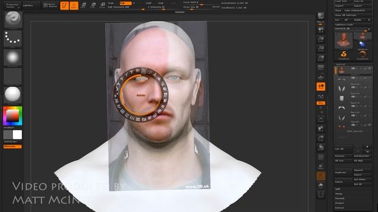378x212 pixels.
Task: Expand the Merge section
Action: click(338, 194)
